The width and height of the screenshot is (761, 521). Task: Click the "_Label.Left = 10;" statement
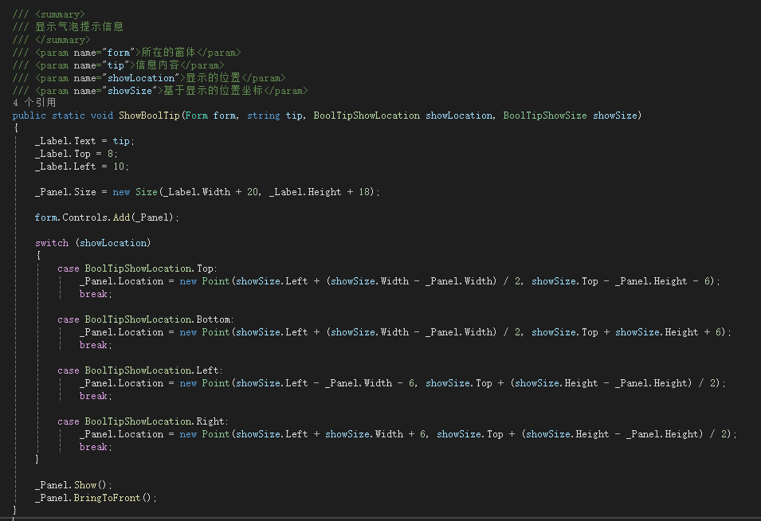click(x=81, y=166)
